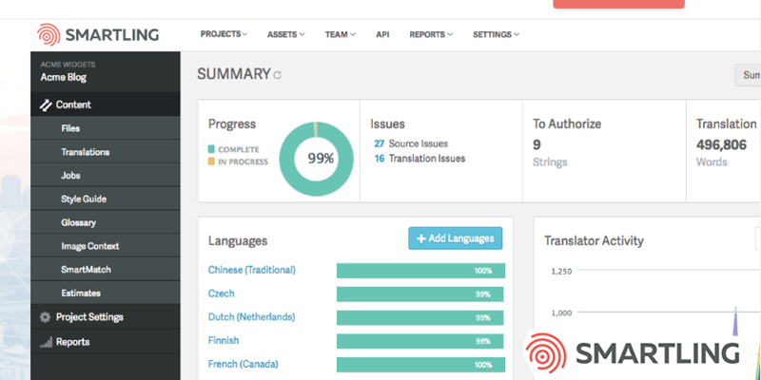Open Style Guide in the sidebar
This screenshot has height=380, width=761.
tap(83, 199)
